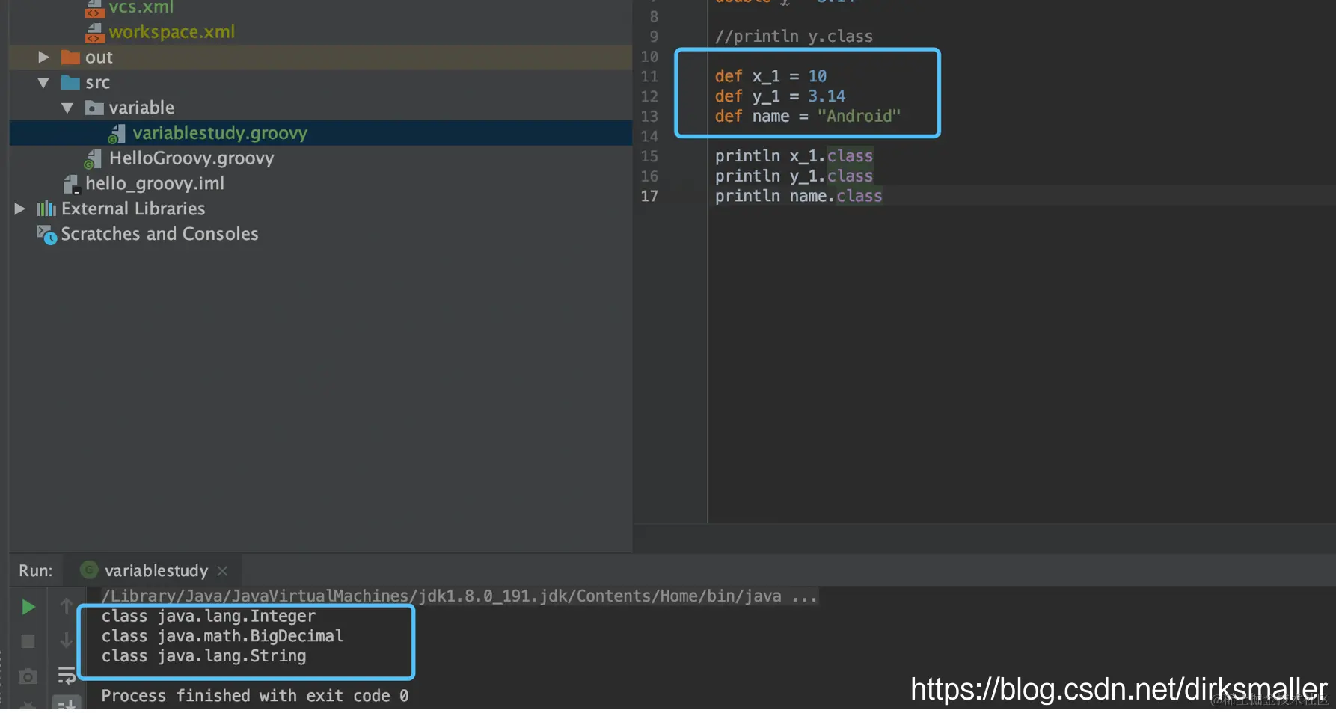Click the class java.math.BigDecimal output line
1336x713 pixels.
(x=222, y=636)
